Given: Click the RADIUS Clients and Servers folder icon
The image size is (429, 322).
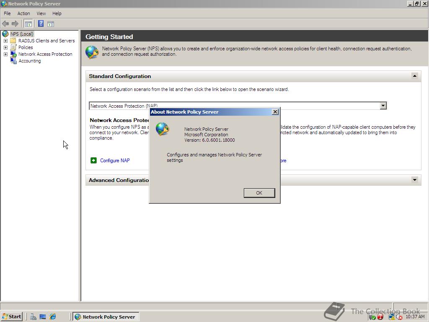Looking at the screenshot, I should pyautogui.click(x=13, y=41).
